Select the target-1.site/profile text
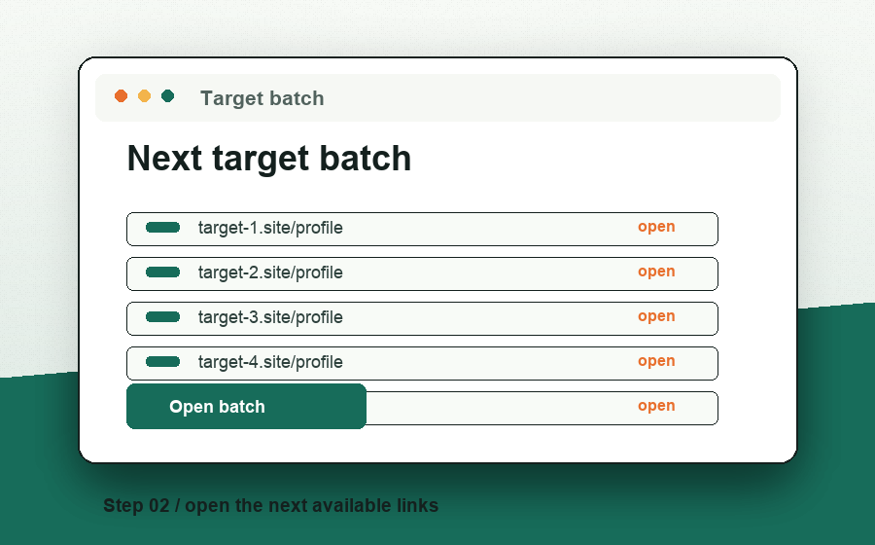875x545 pixels. click(270, 228)
